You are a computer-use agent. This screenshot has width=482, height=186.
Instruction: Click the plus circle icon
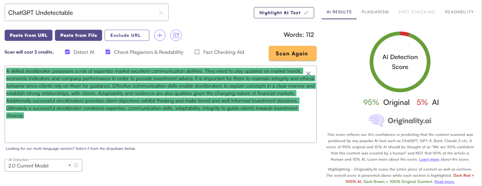(160, 35)
